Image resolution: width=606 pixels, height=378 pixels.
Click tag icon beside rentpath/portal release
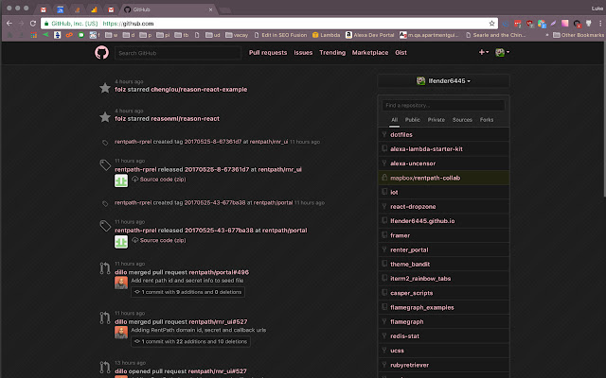pos(105,226)
